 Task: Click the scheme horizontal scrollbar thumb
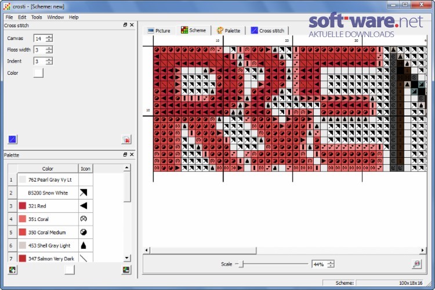(204, 251)
